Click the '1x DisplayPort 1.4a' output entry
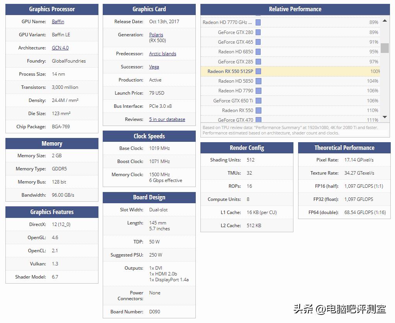The image size is (395, 323). click(x=169, y=280)
